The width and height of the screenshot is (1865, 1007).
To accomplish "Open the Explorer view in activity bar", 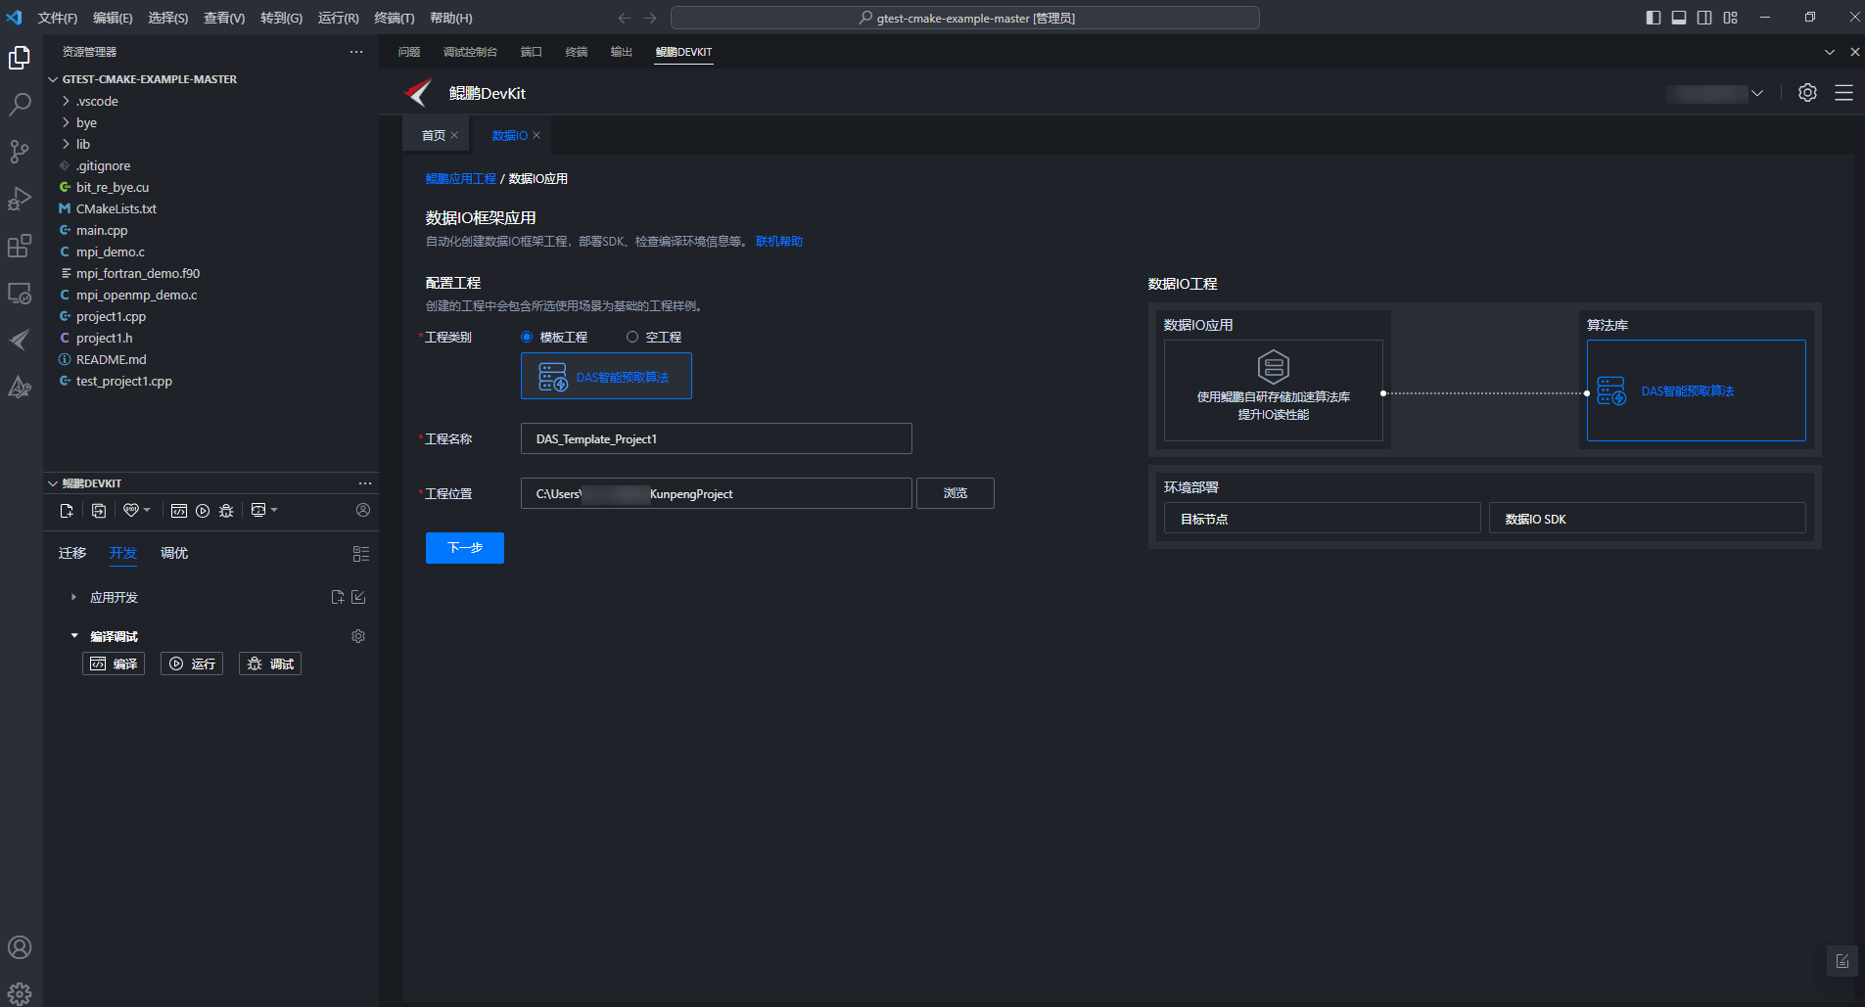I will click(x=20, y=58).
